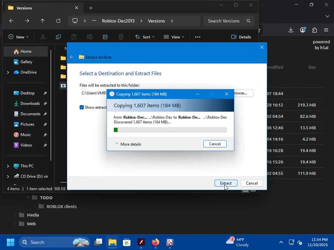This screenshot has width=334, height=250.
Task: Close the Versions tab
Action: point(76,8)
